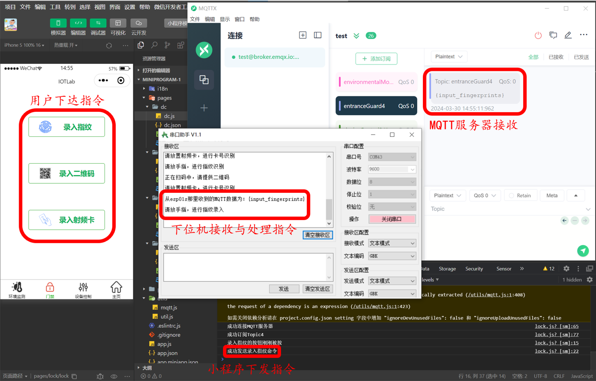Open source control branch icon
Viewport: 596px width, 381px height.
click(168, 45)
